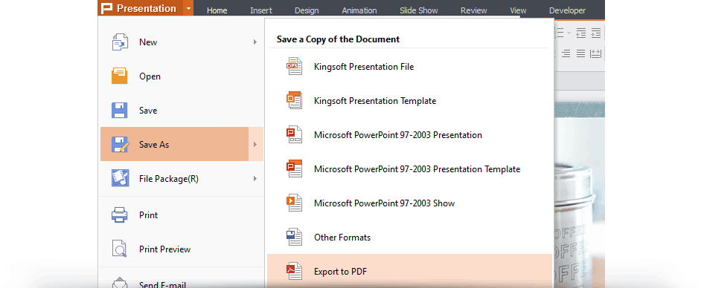Click the Save As floppy-with-pencil icon

click(120, 145)
